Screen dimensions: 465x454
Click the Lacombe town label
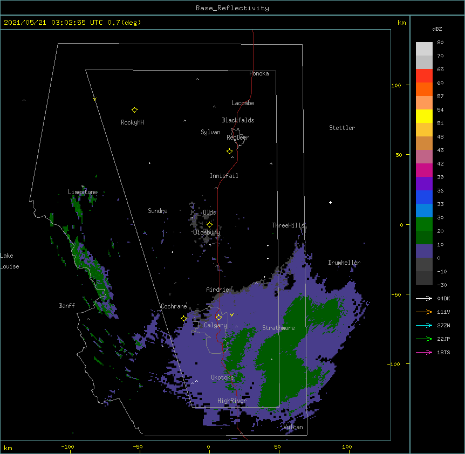pyautogui.click(x=243, y=103)
